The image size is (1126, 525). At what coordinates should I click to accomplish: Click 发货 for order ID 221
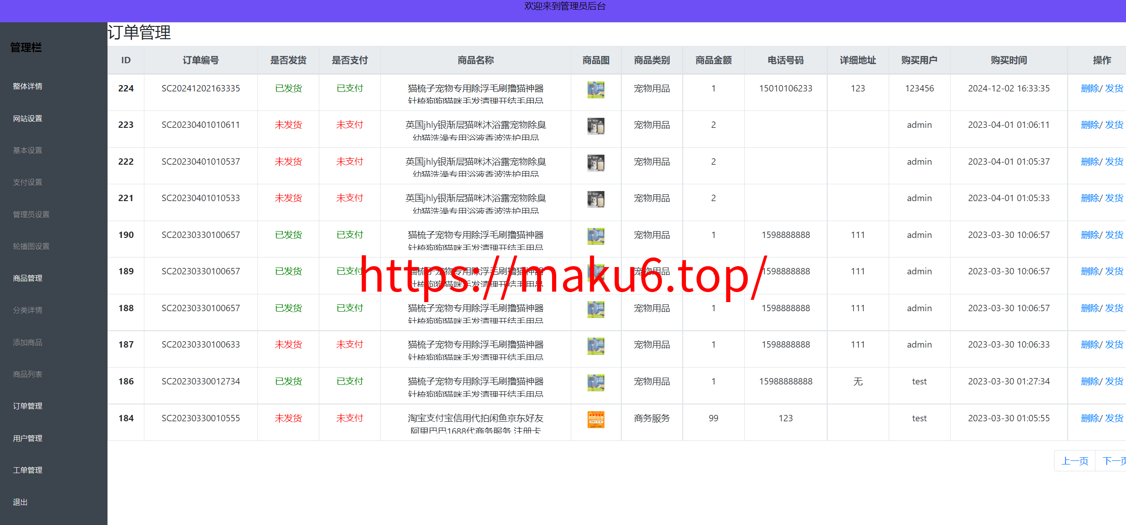1114,198
